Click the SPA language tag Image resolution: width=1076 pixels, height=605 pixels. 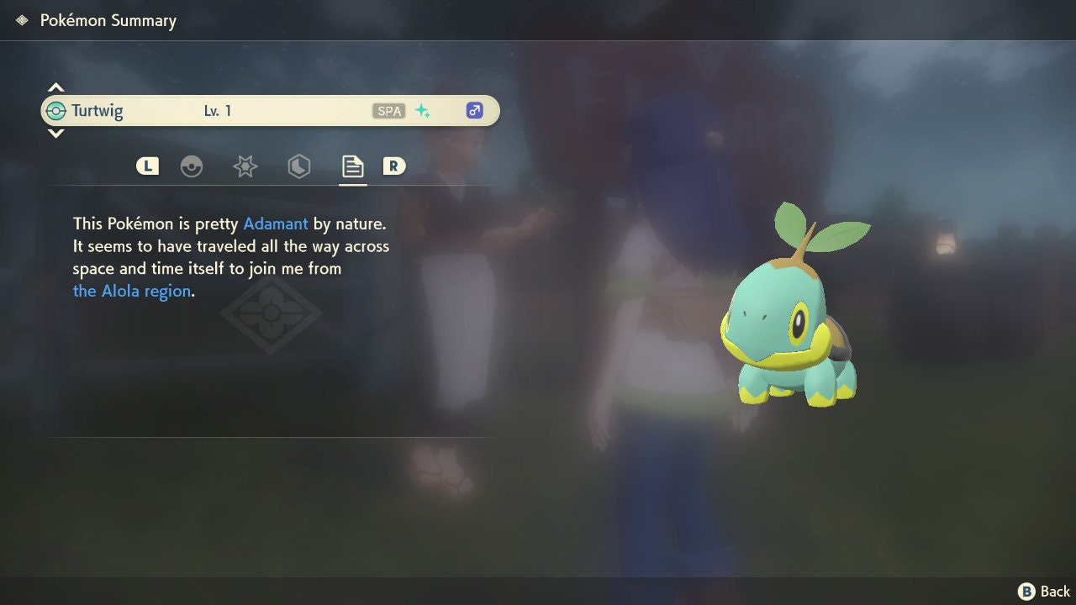point(388,111)
